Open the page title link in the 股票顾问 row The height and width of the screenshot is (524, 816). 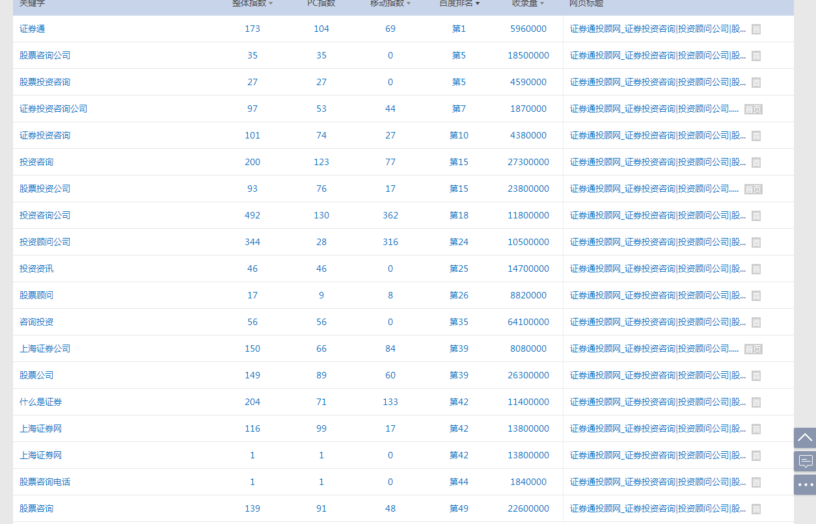tap(657, 296)
